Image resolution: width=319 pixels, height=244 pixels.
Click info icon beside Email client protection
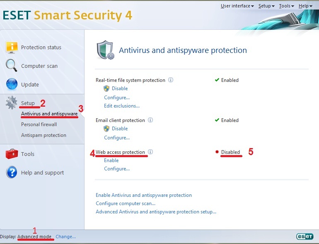(150, 120)
